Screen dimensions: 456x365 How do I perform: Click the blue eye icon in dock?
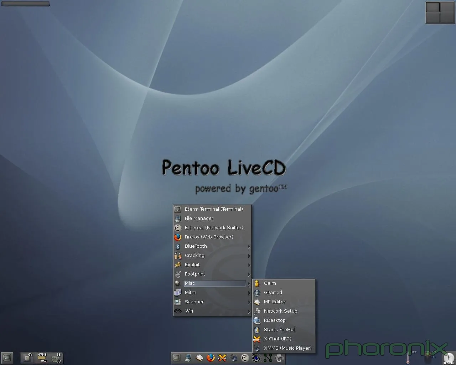(256, 358)
